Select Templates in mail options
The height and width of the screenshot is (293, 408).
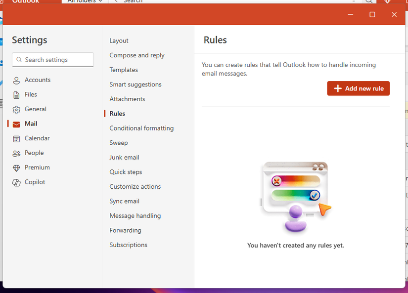(124, 70)
